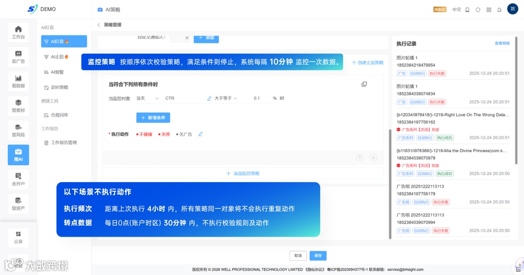This screenshot has width=524, height=275.
Task: Click the 不健康 action tag
Action: pos(145,134)
